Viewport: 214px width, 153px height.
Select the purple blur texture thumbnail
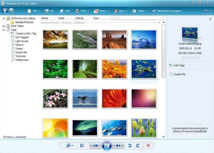click(x=144, y=98)
